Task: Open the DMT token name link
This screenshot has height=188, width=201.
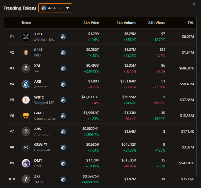Action: click(x=38, y=161)
